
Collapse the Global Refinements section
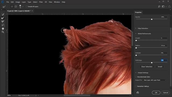(136, 33)
